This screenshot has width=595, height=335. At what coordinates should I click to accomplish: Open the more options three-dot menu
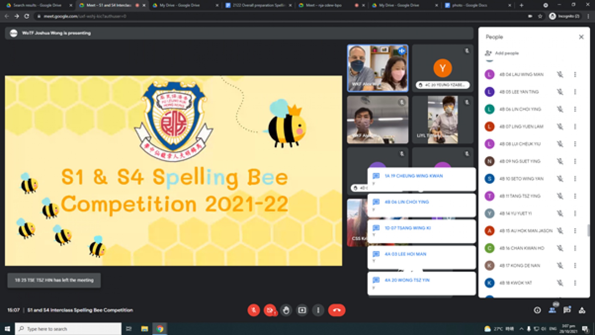(318, 310)
